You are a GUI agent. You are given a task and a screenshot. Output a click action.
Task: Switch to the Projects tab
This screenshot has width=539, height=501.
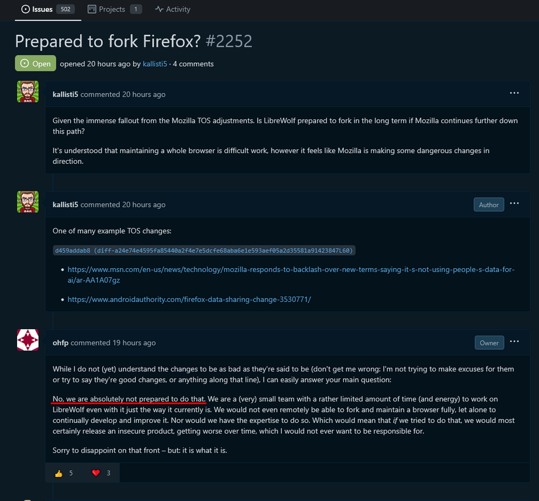point(115,9)
